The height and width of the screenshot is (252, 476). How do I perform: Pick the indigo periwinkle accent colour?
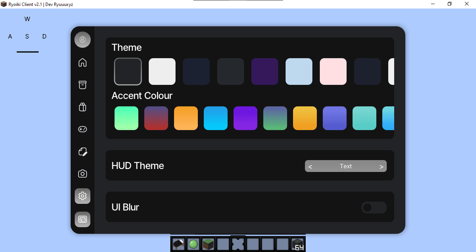[x=335, y=118]
